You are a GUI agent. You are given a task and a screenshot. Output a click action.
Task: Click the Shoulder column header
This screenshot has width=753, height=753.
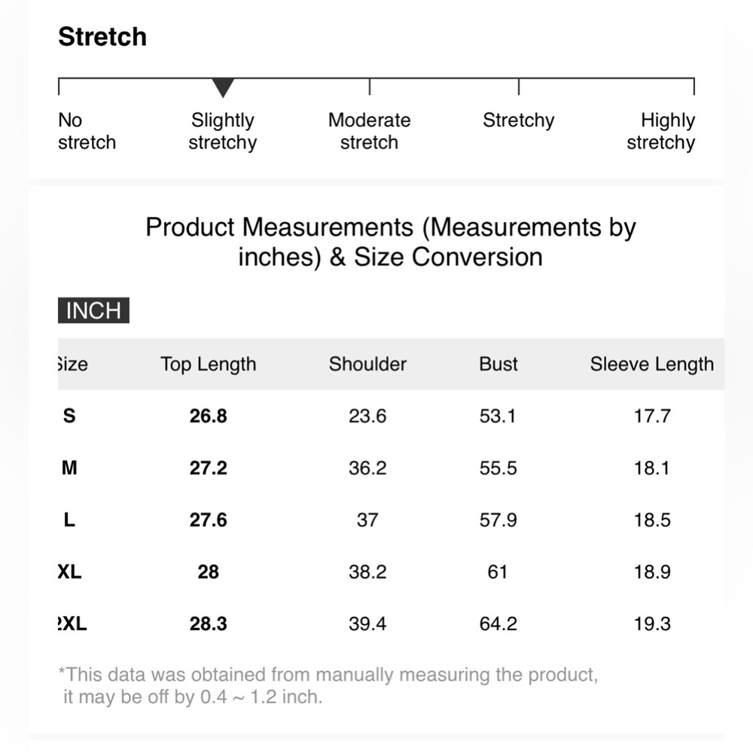(367, 364)
